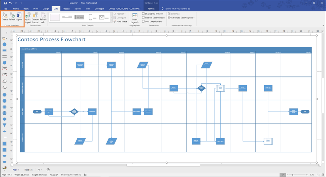
Task: Click the Redo icon in title bar
Action: 16,3
